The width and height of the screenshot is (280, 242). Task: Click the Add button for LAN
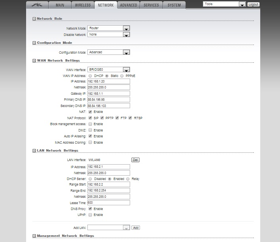[136, 227]
